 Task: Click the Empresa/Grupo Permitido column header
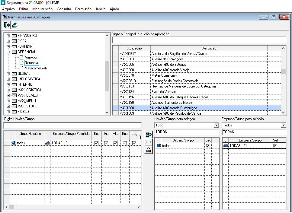tap(71, 134)
